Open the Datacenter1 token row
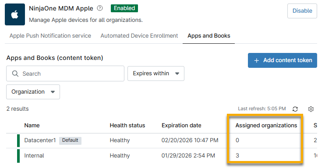The width and height of the screenshot is (318, 168). pyautogui.click(x=162, y=140)
